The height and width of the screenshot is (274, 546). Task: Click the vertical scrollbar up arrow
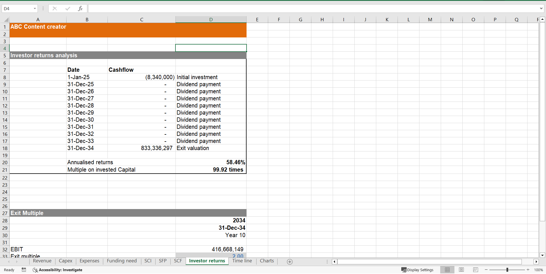click(x=542, y=19)
